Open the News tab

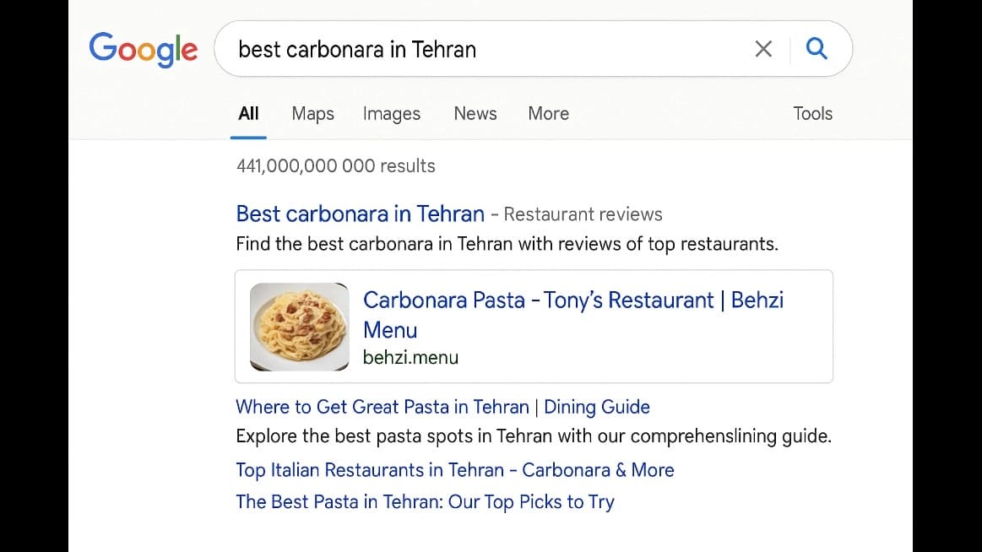pos(475,113)
